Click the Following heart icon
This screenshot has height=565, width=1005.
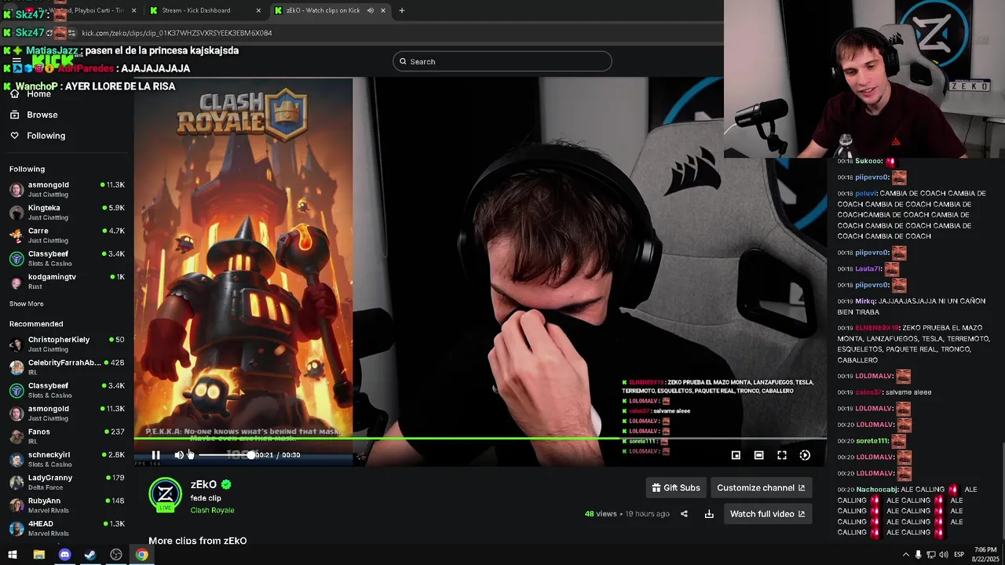[x=14, y=136]
